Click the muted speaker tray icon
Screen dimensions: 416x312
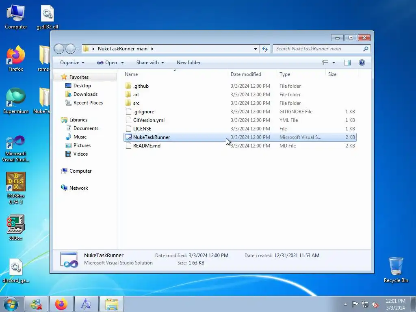375,304
